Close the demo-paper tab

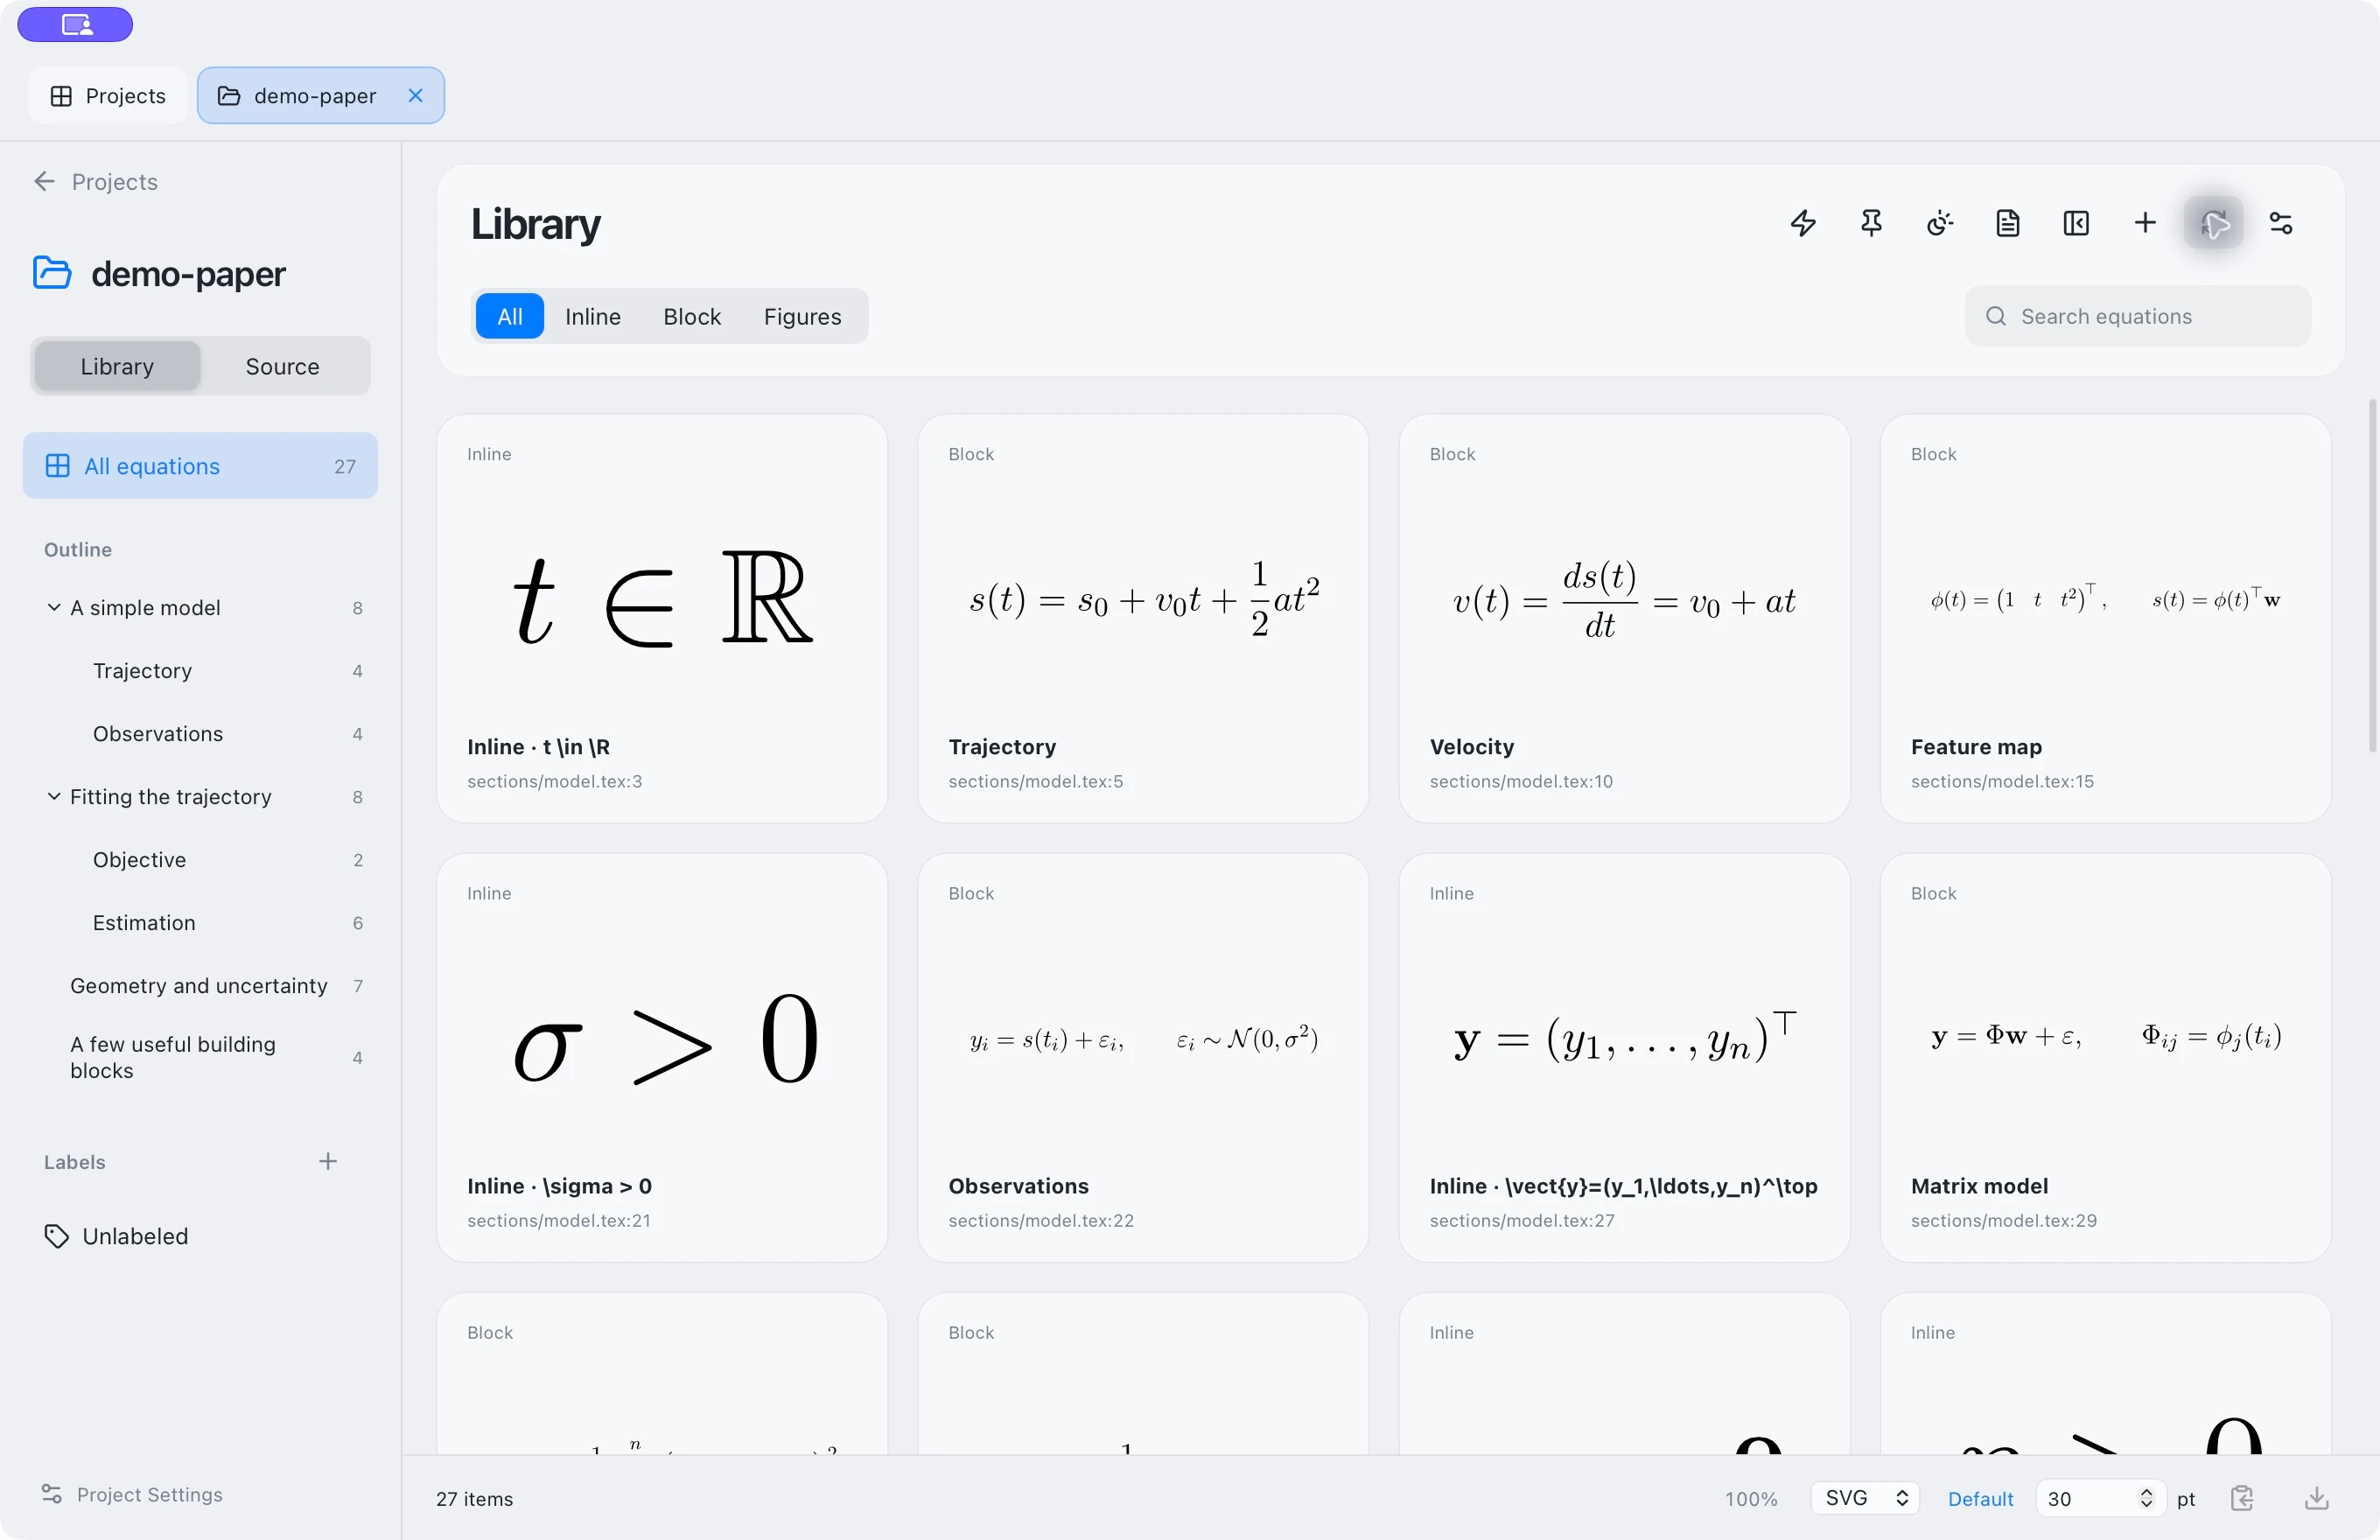pyautogui.click(x=416, y=95)
